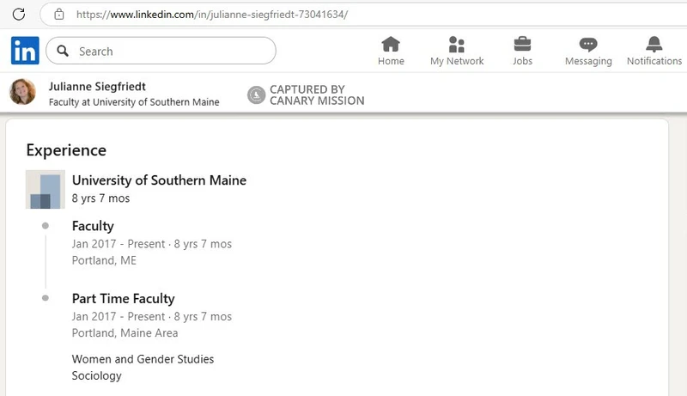Click the University of Southern Maine logo
The height and width of the screenshot is (396, 687).
point(46,189)
